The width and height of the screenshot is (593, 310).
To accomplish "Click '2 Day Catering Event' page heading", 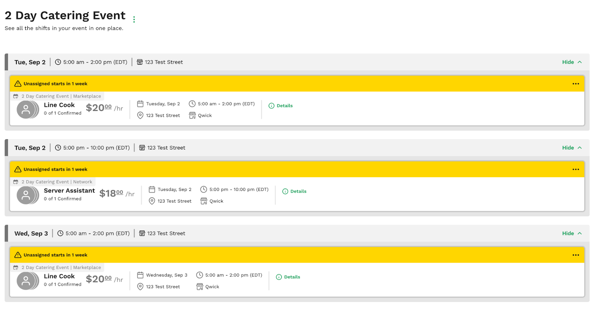I will [x=65, y=16].
